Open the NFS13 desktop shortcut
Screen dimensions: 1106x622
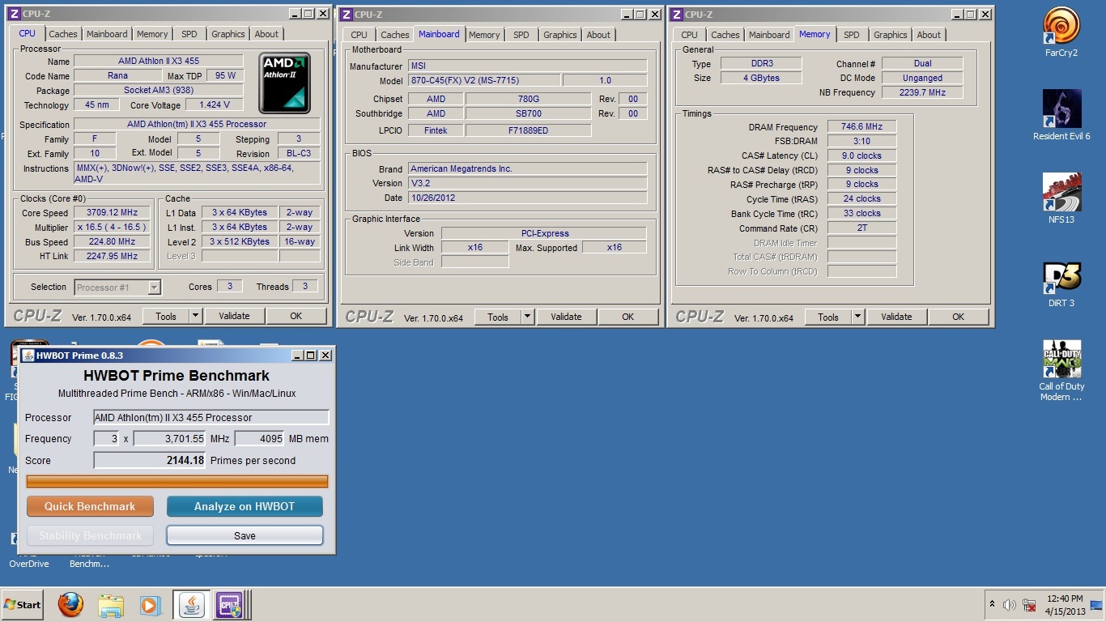click(x=1061, y=198)
